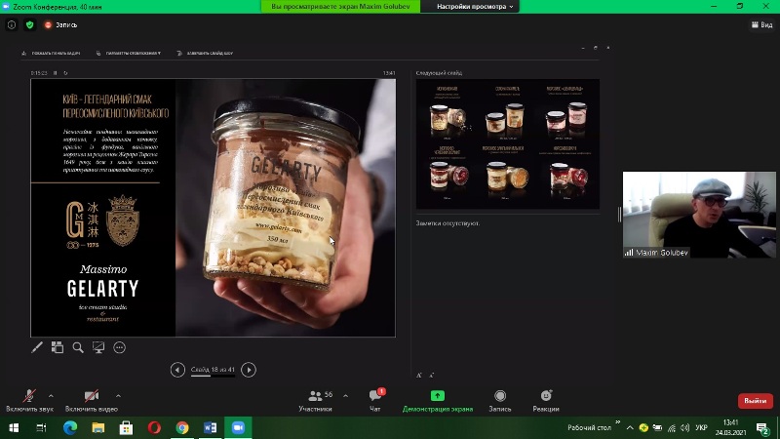Launch Opera browser from taskbar
Viewport: 780px width, 439px height.
(154, 427)
